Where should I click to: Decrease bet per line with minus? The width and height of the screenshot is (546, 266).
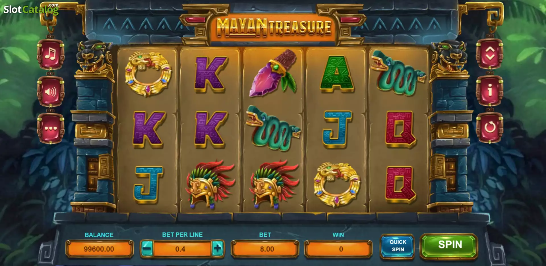[147, 249]
